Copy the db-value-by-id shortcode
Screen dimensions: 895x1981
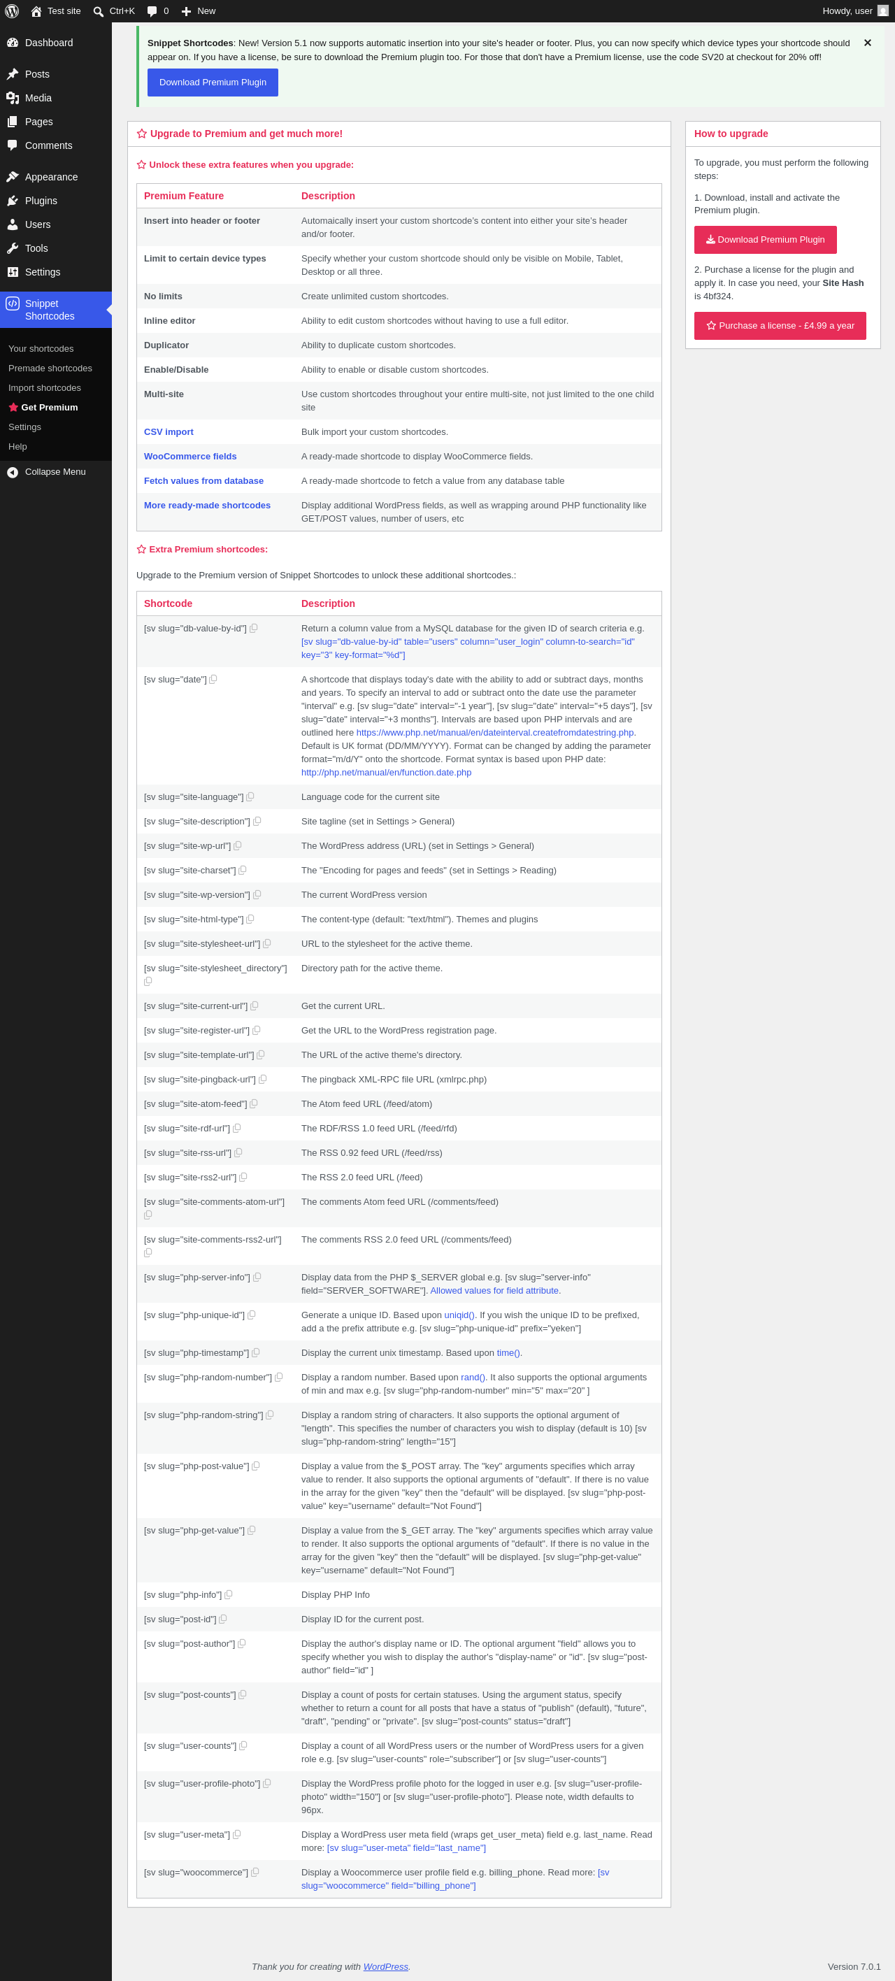[x=254, y=629]
